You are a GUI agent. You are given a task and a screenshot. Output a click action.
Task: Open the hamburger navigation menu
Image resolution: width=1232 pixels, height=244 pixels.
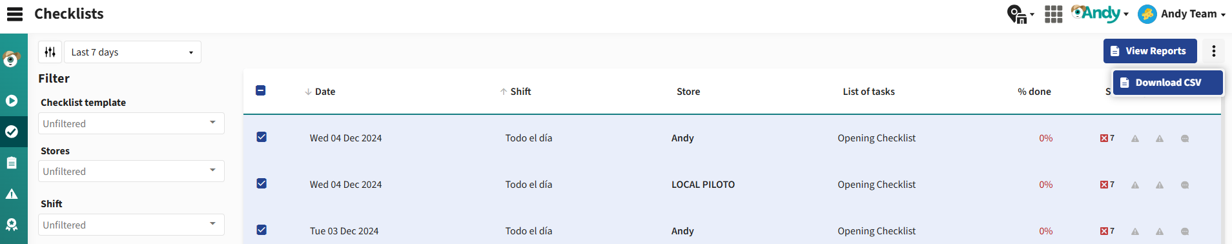(14, 14)
